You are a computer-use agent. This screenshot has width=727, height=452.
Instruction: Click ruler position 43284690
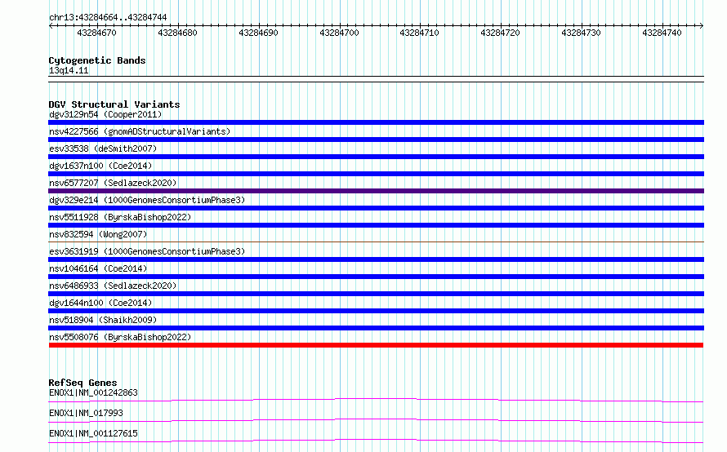click(x=258, y=33)
